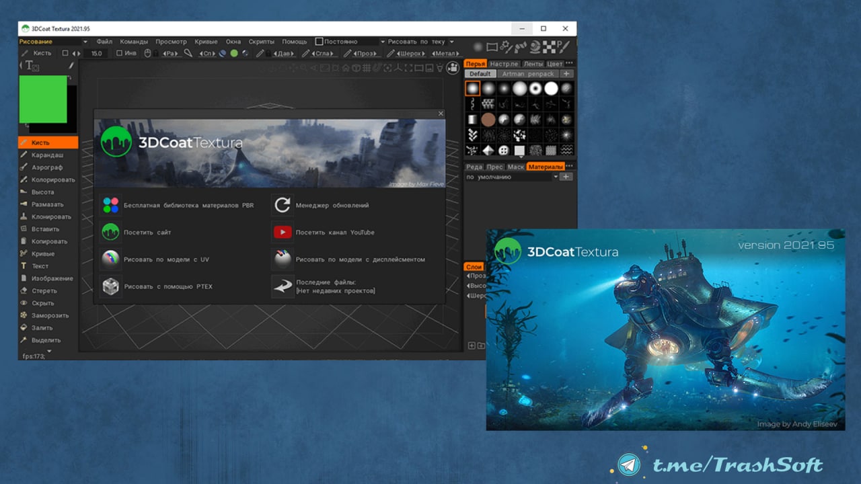This screenshot has width=861, height=484.
Task: Choose Рисовать по модели с UV
Action: (x=155, y=259)
